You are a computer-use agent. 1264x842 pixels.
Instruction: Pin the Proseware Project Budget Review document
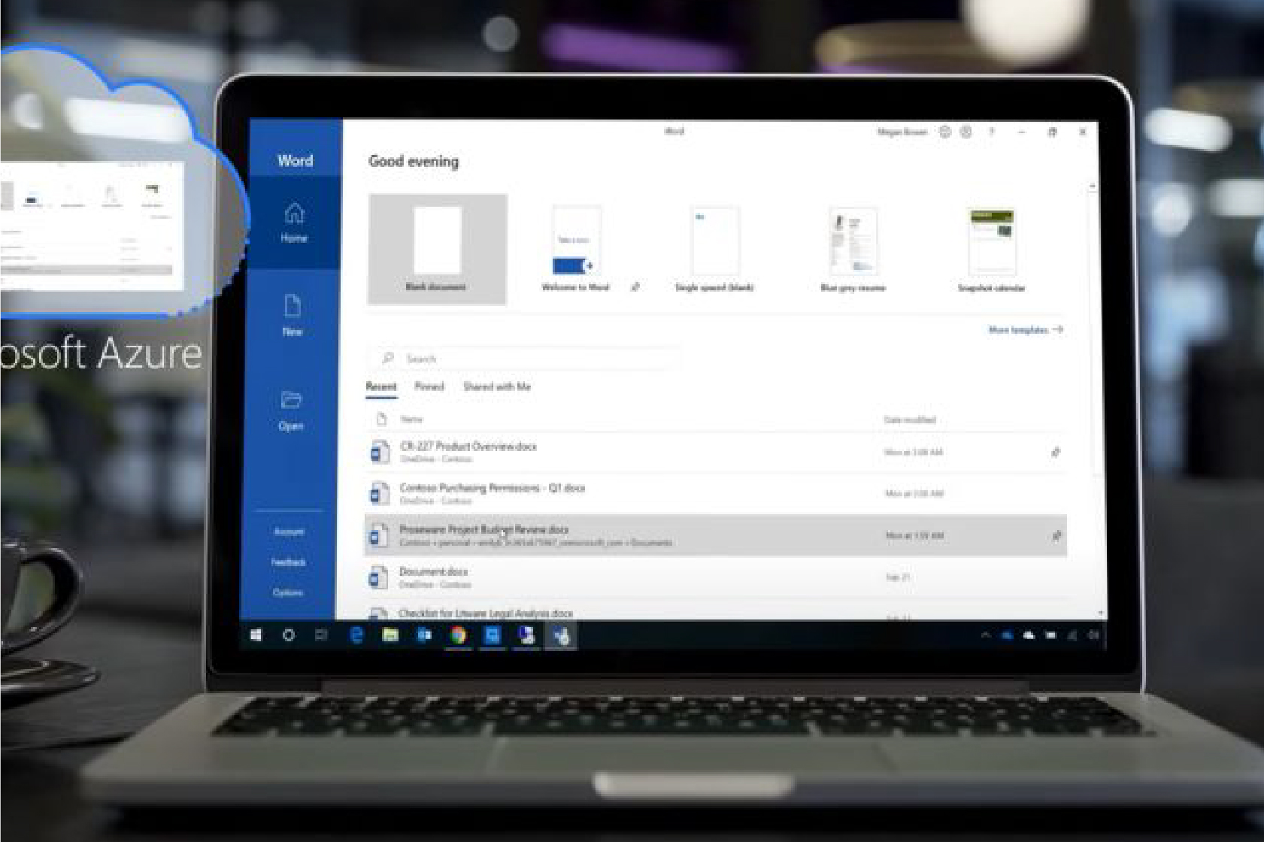1056,536
